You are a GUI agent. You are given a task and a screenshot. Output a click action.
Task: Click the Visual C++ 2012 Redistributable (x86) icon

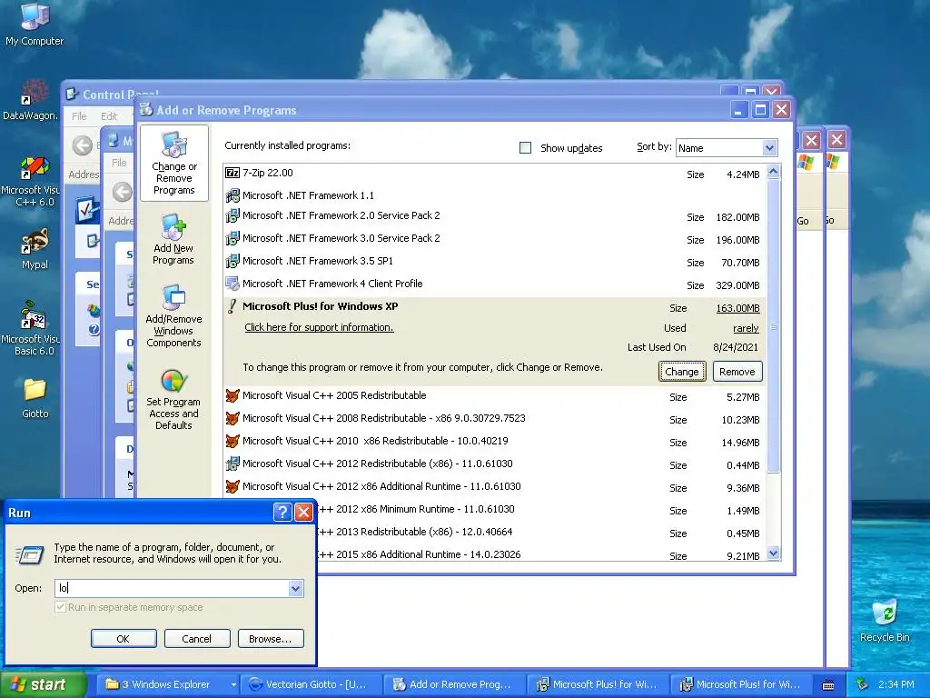tap(232, 464)
